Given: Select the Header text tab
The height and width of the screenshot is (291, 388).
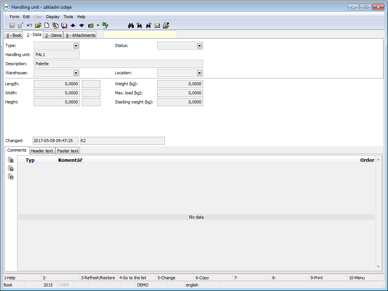Looking at the screenshot, I should [42, 151].
